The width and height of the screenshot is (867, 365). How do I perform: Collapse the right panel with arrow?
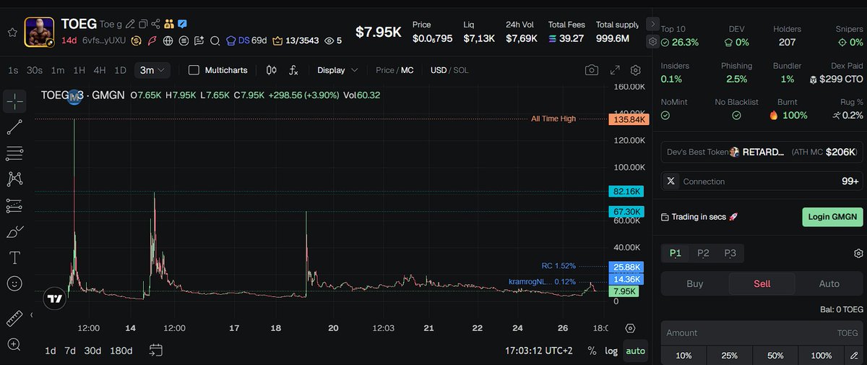click(653, 23)
